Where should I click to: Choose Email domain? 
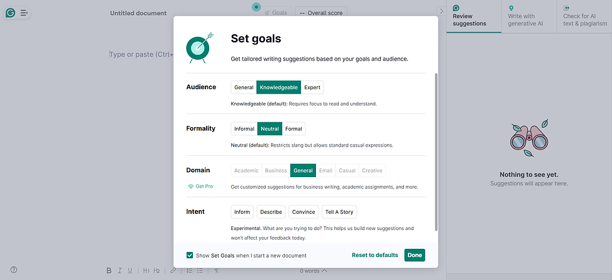click(325, 170)
